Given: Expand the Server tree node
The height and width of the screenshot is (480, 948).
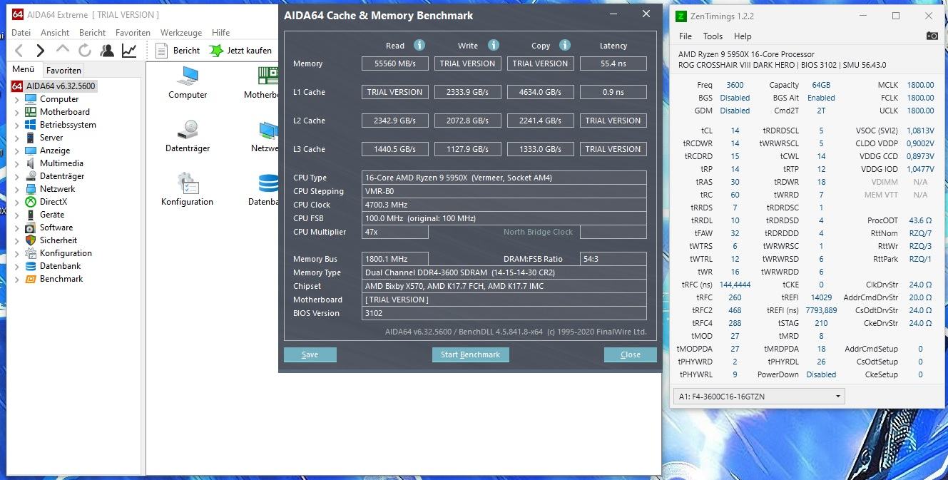Looking at the screenshot, I should pyautogui.click(x=17, y=138).
